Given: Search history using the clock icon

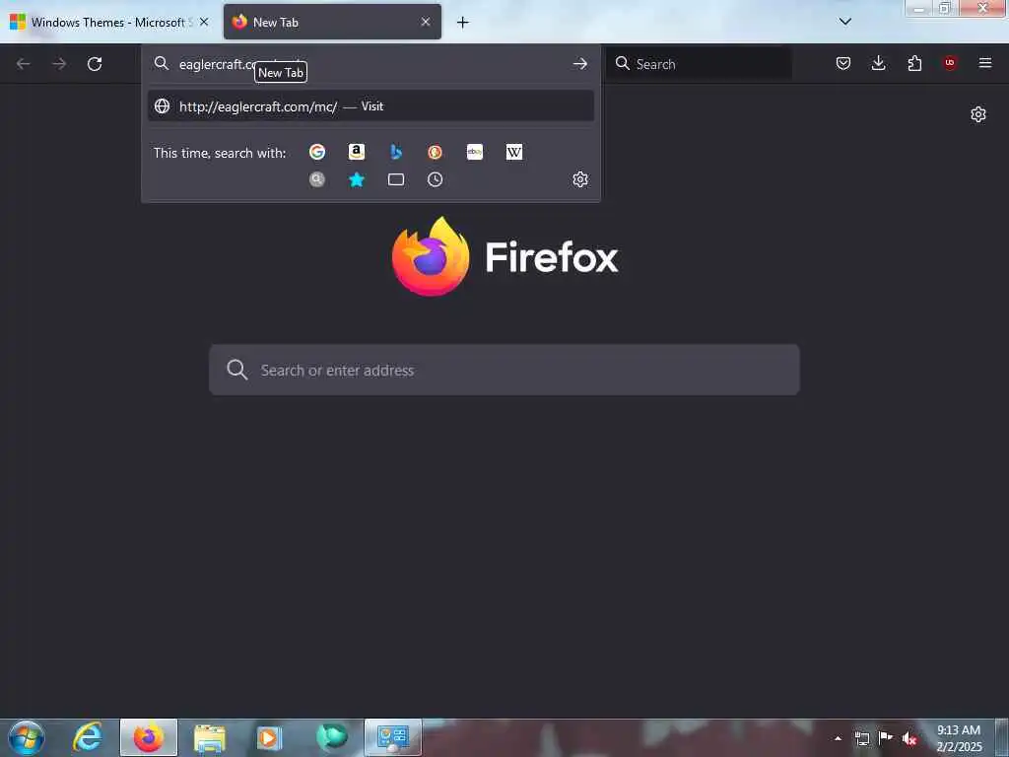Looking at the screenshot, I should pos(435,179).
